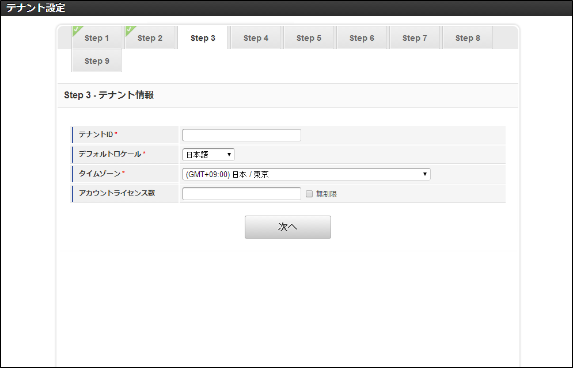Click the 無制限 checkbox label
The height and width of the screenshot is (368, 573).
click(x=327, y=194)
